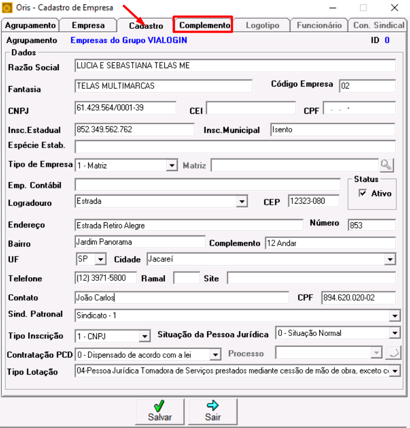Screen dimensions: 410x428
Task: Click the contact CPF field 894.620.020-02
Action: [358, 297]
